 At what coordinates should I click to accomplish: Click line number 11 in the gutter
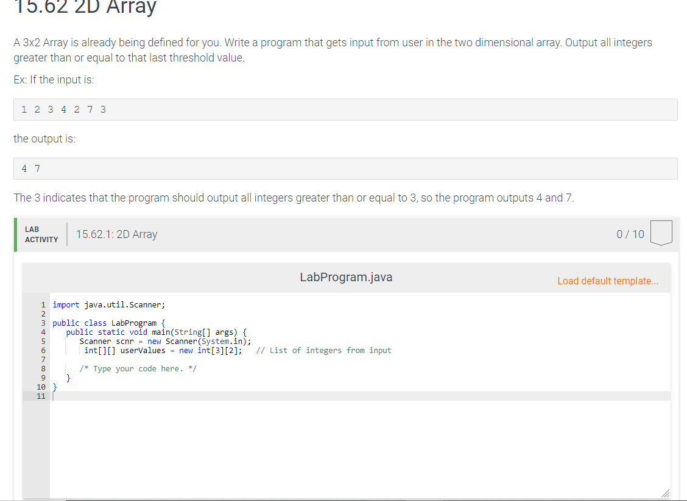pyautogui.click(x=41, y=396)
